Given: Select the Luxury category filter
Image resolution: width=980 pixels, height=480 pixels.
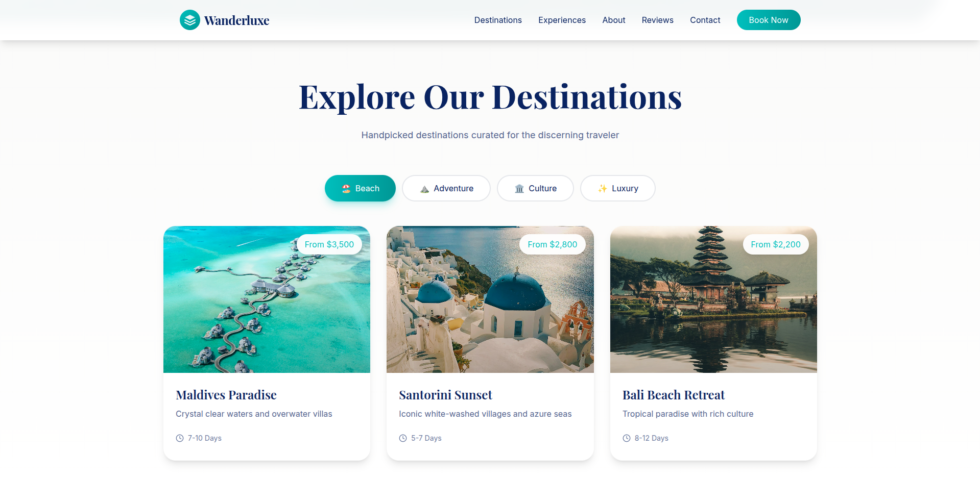Looking at the screenshot, I should point(618,188).
